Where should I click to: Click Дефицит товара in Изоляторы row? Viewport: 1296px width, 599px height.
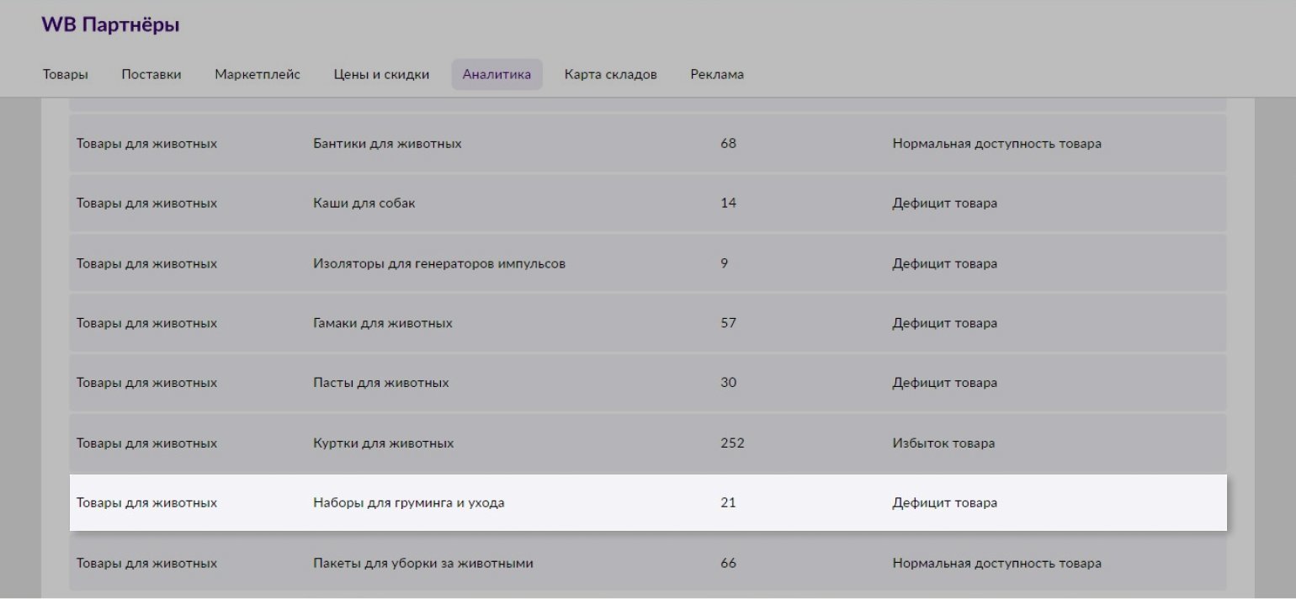coord(945,264)
